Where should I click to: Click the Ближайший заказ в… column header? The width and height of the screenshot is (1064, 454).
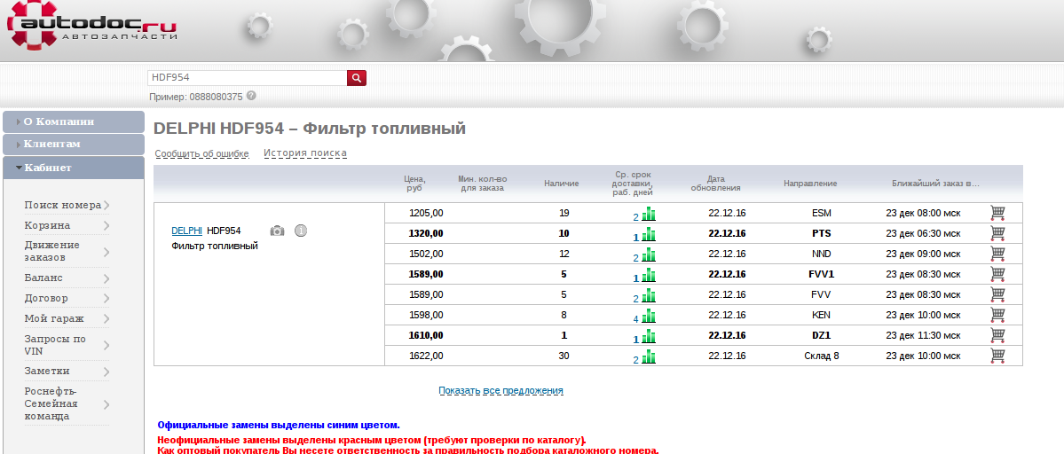click(935, 184)
